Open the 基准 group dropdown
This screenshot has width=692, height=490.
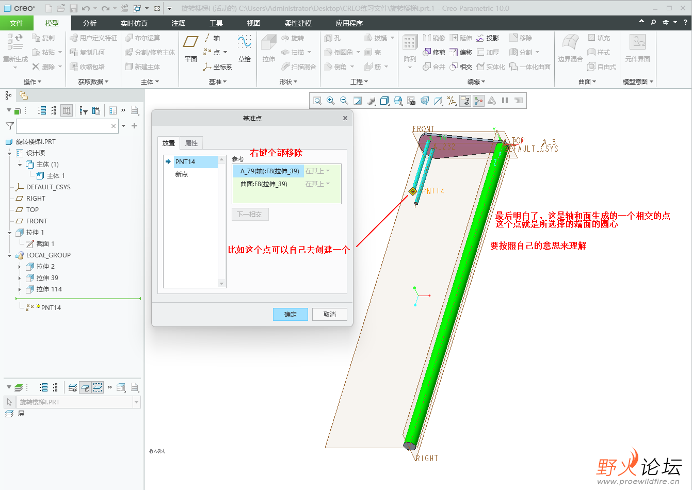[218, 81]
